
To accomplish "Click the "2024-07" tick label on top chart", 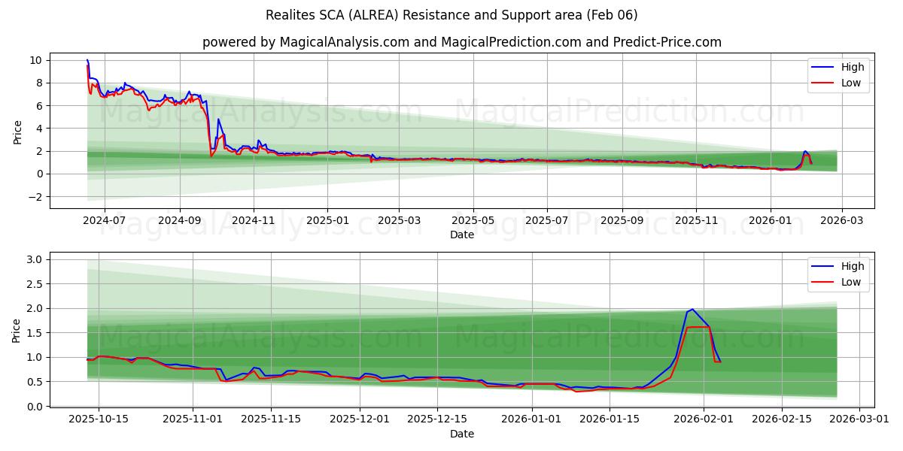I will [x=104, y=220].
